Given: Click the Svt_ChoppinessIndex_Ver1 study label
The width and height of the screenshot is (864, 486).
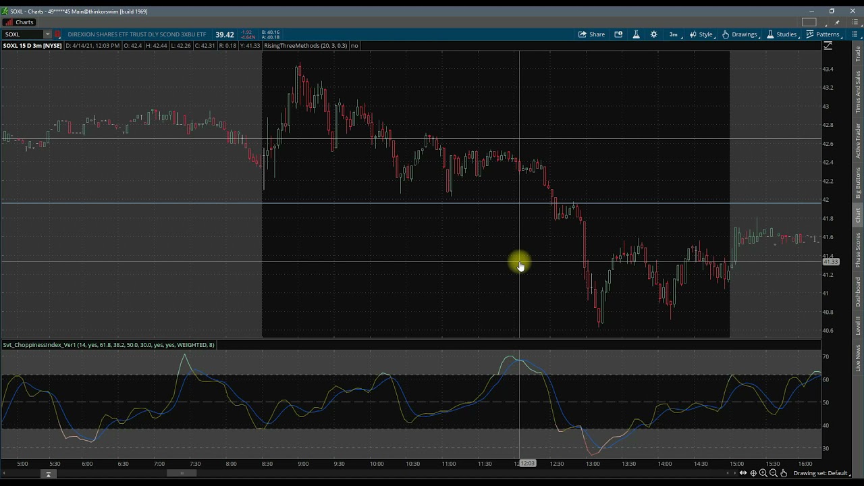Looking at the screenshot, I should point(109,345).
